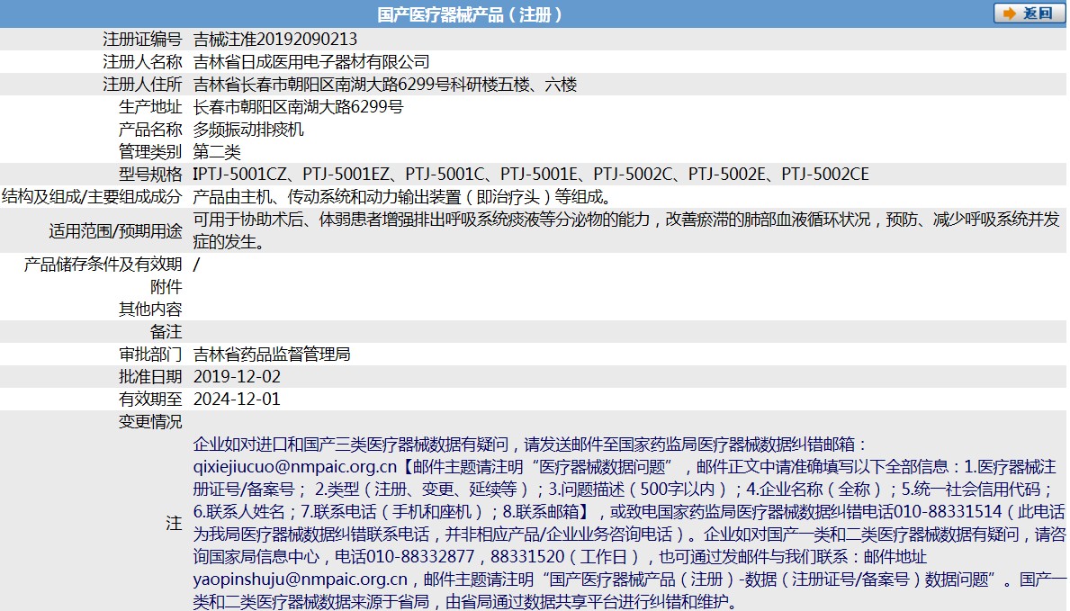Viewport: 1070px width, 611px height.
Task: Select production address 长春市朝阳区南湖大路6299号
Action: [298, 107]
